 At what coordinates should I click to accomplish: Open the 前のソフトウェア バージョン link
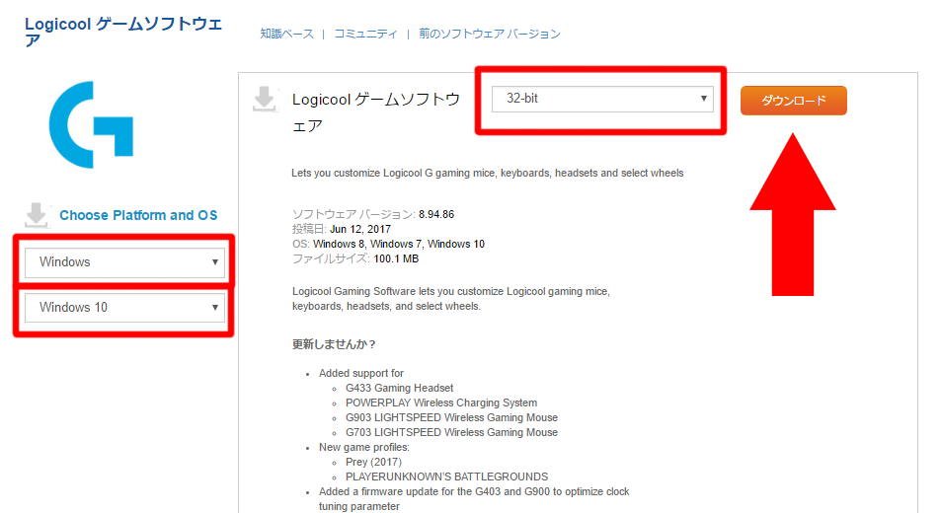point(490,34)
